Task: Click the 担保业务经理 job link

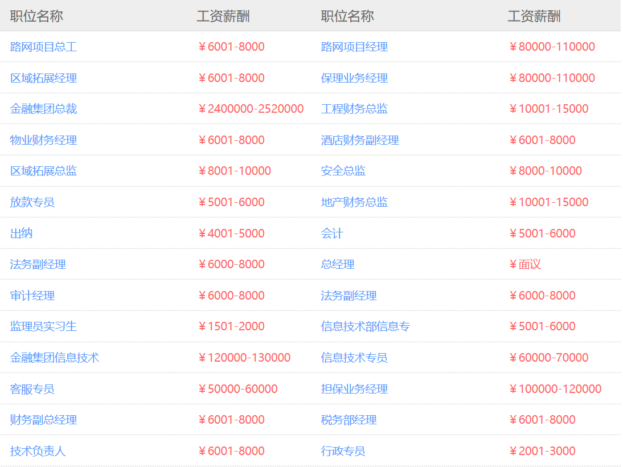Action: coord(354,389)
